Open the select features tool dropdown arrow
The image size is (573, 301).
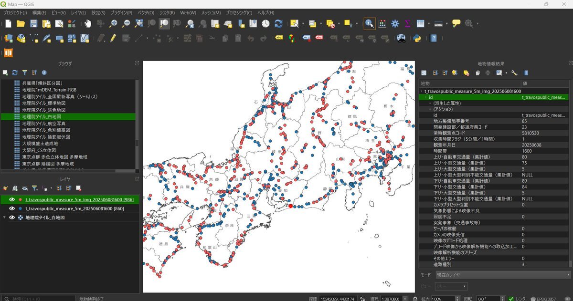point(303,23)
